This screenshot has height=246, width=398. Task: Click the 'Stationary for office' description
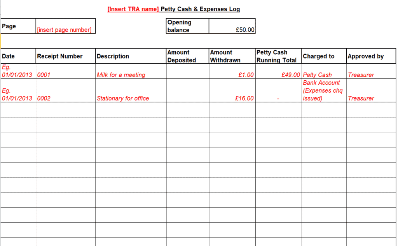131,90
